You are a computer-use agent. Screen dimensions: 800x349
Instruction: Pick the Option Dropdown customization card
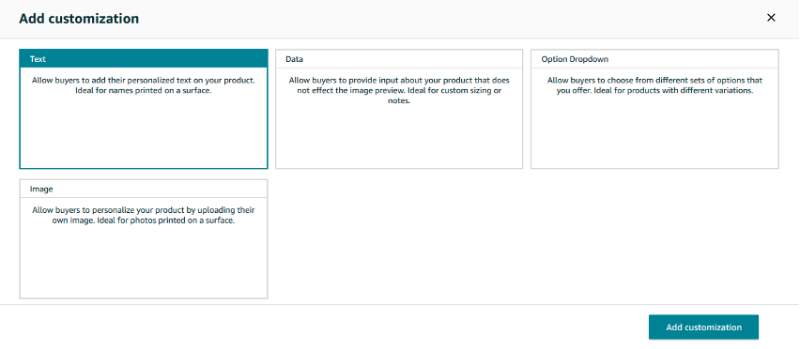[x=654, y=109]
